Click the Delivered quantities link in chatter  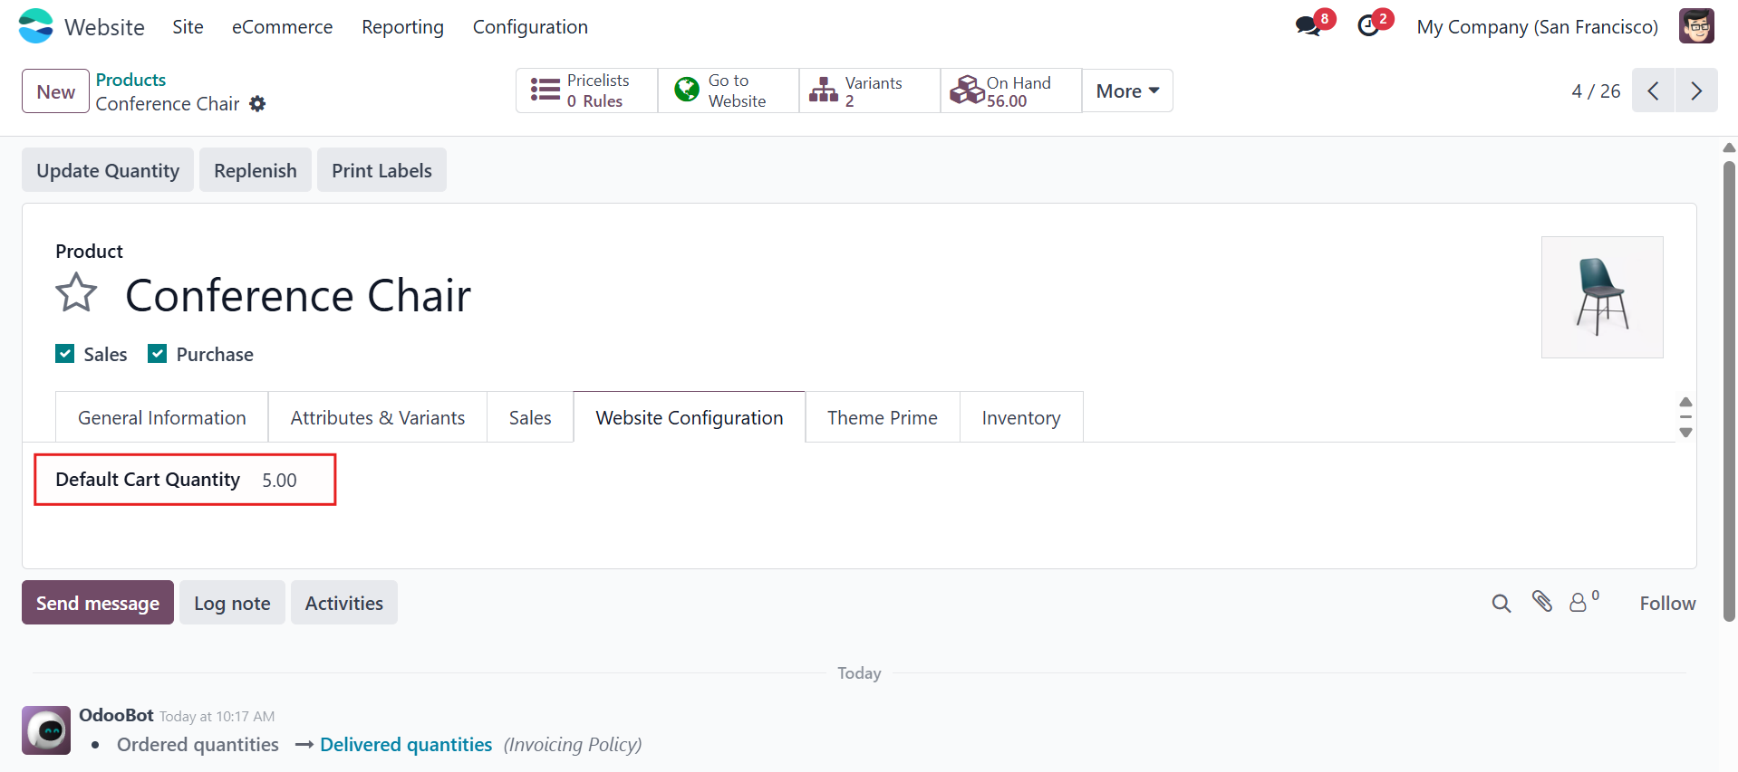point(406,744)
